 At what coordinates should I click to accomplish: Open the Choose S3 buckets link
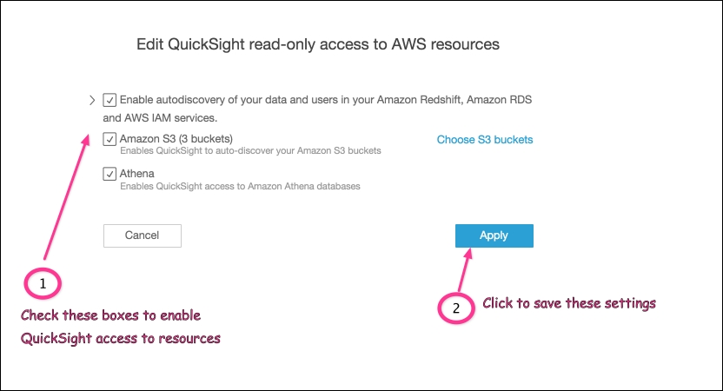(485, 140)
